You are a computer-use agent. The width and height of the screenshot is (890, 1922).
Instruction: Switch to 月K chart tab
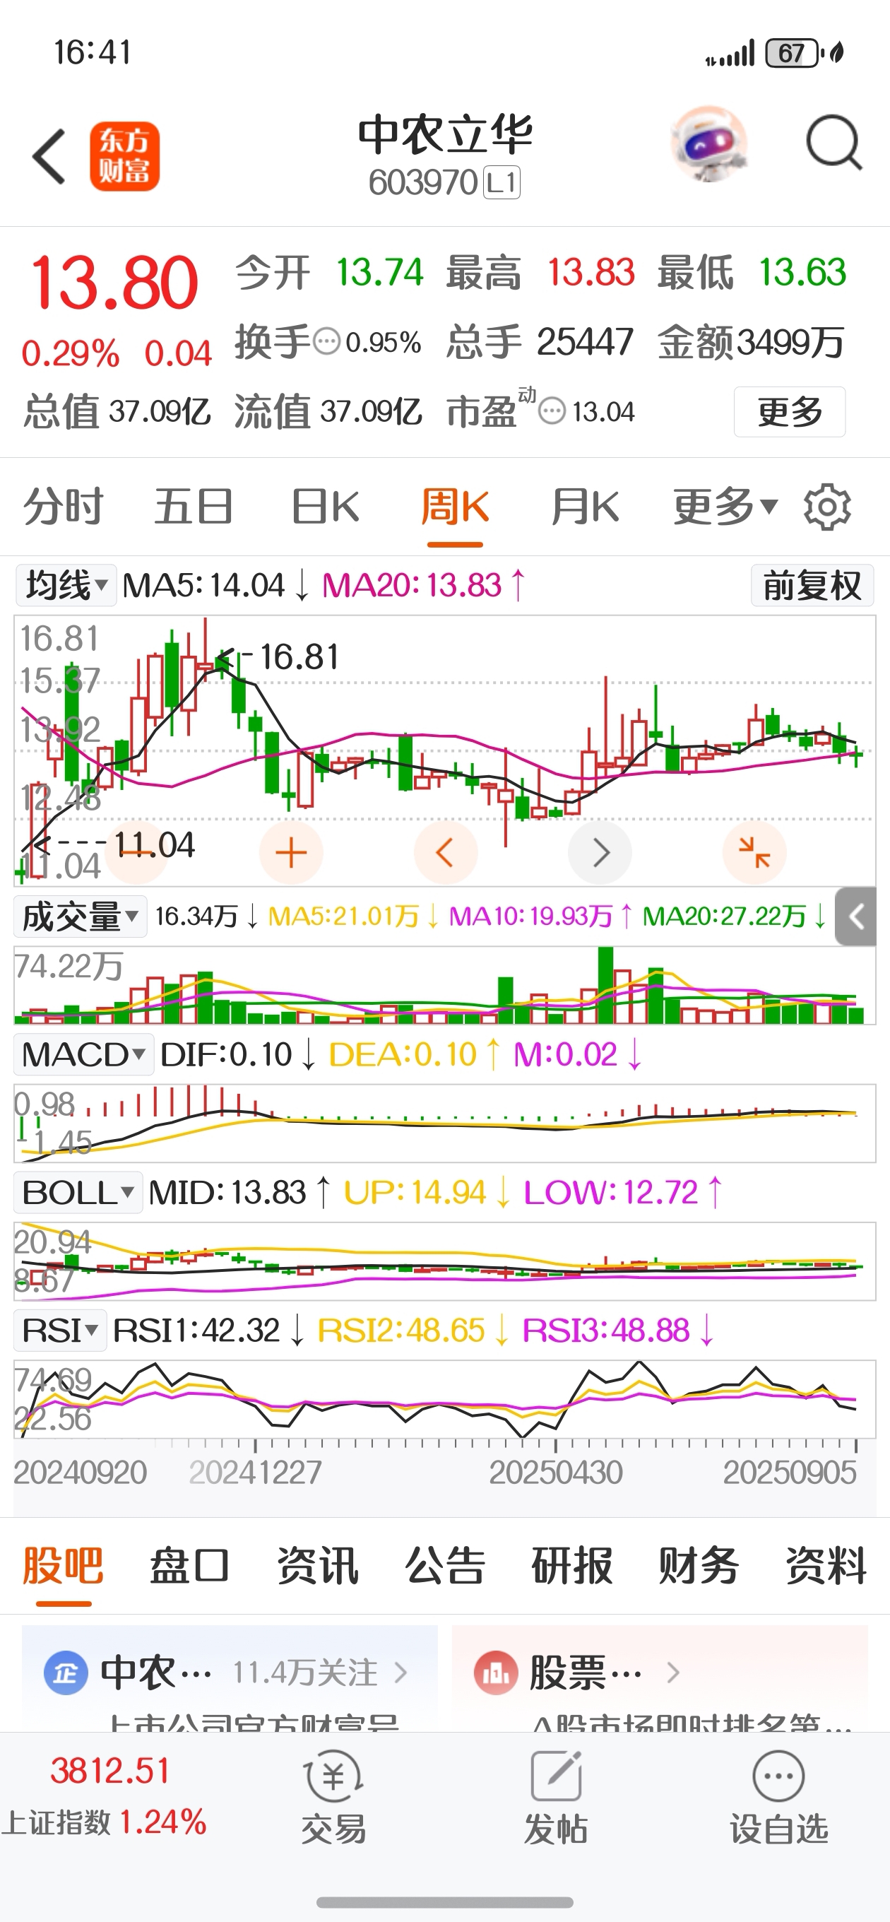(x=586, y=507)
